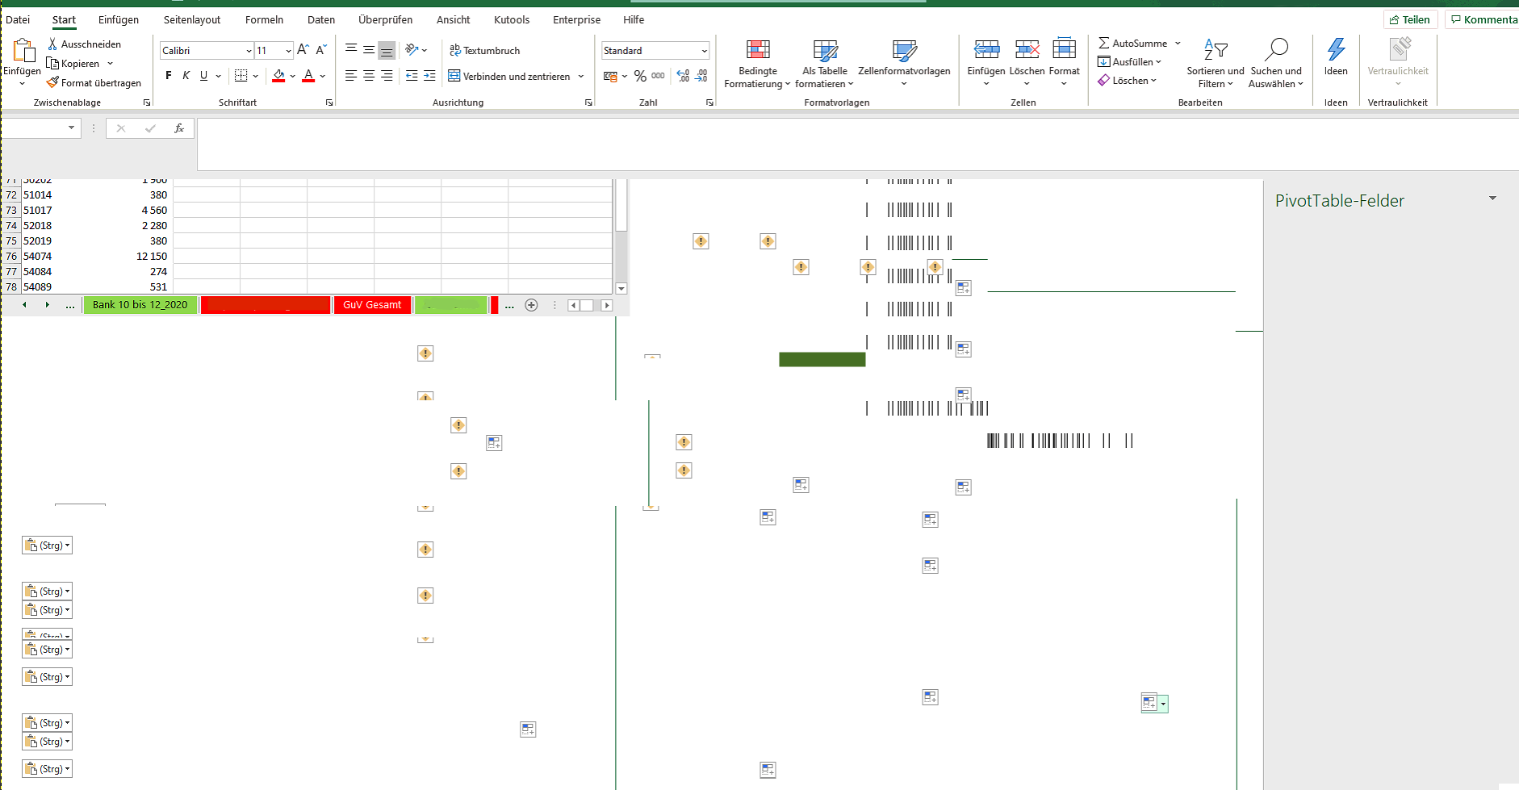Open the Calibri font name dropdown
The width and height of the screenshot is (1519, 790).
pyautogui.click(x=249, y=51)
